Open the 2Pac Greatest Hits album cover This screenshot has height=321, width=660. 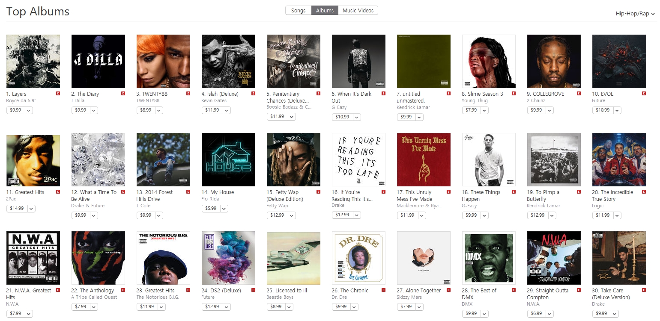point(33,159)
